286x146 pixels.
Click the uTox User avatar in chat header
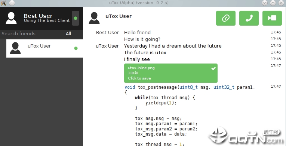click(94, 18)
